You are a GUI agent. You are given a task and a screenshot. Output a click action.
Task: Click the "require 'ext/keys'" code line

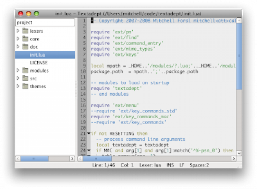pos(115,55)
